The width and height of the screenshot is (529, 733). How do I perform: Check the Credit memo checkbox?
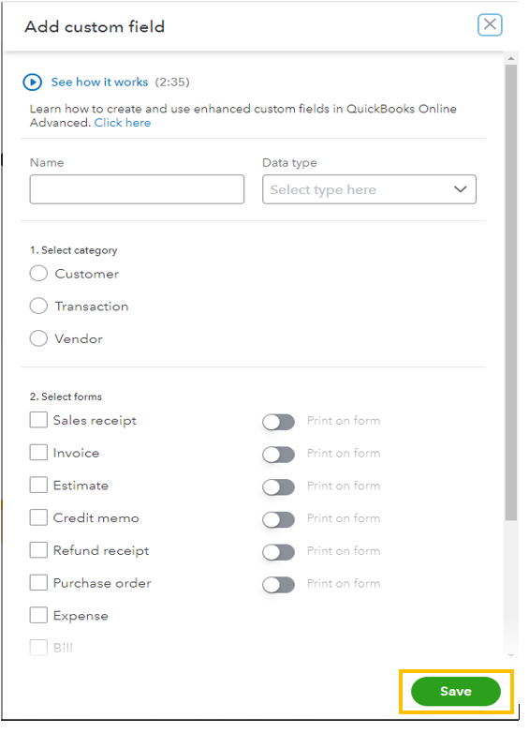pos(38,517)
